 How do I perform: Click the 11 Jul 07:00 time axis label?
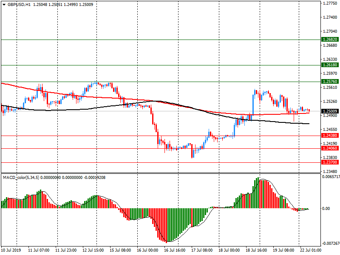[39, 250]
